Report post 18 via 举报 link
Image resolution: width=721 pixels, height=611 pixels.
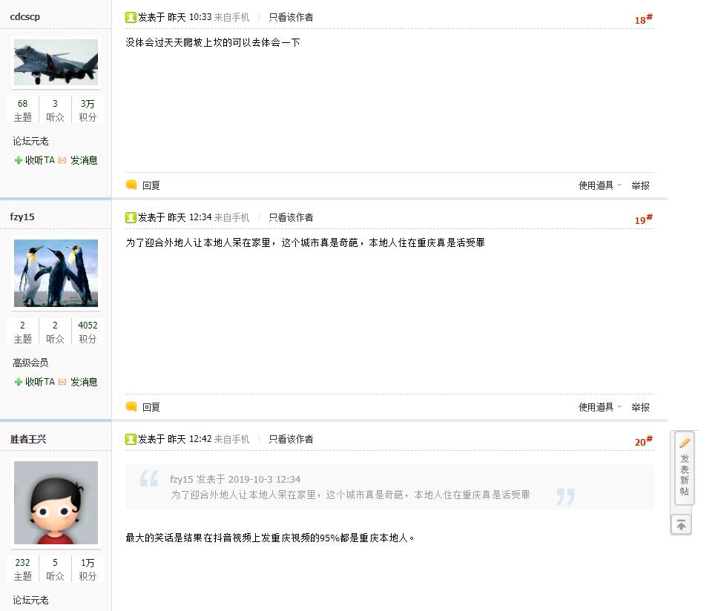[640, 185]
